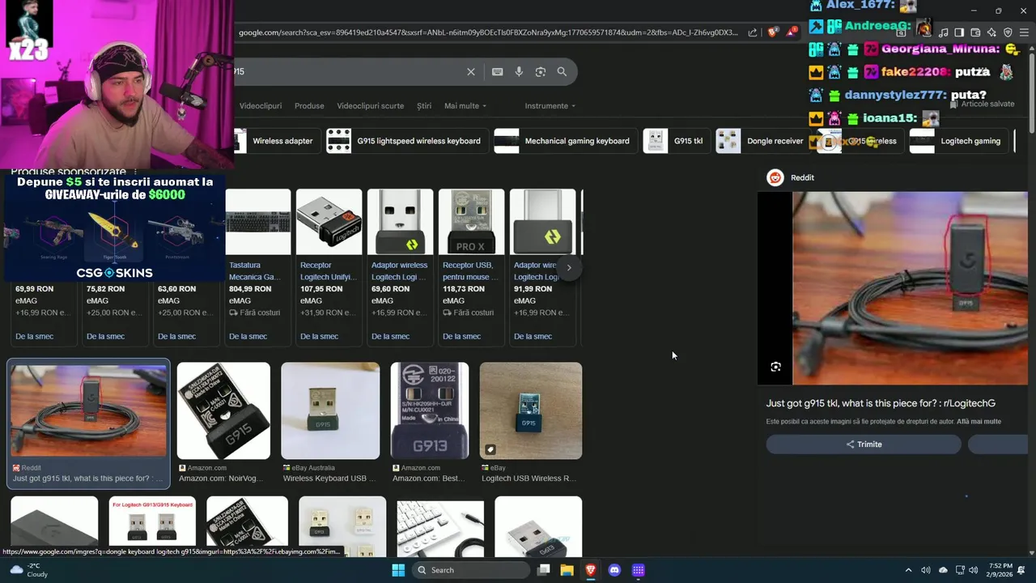Switch to the Produse tab
Screen dimensions: 1036x583
(309, 106)
